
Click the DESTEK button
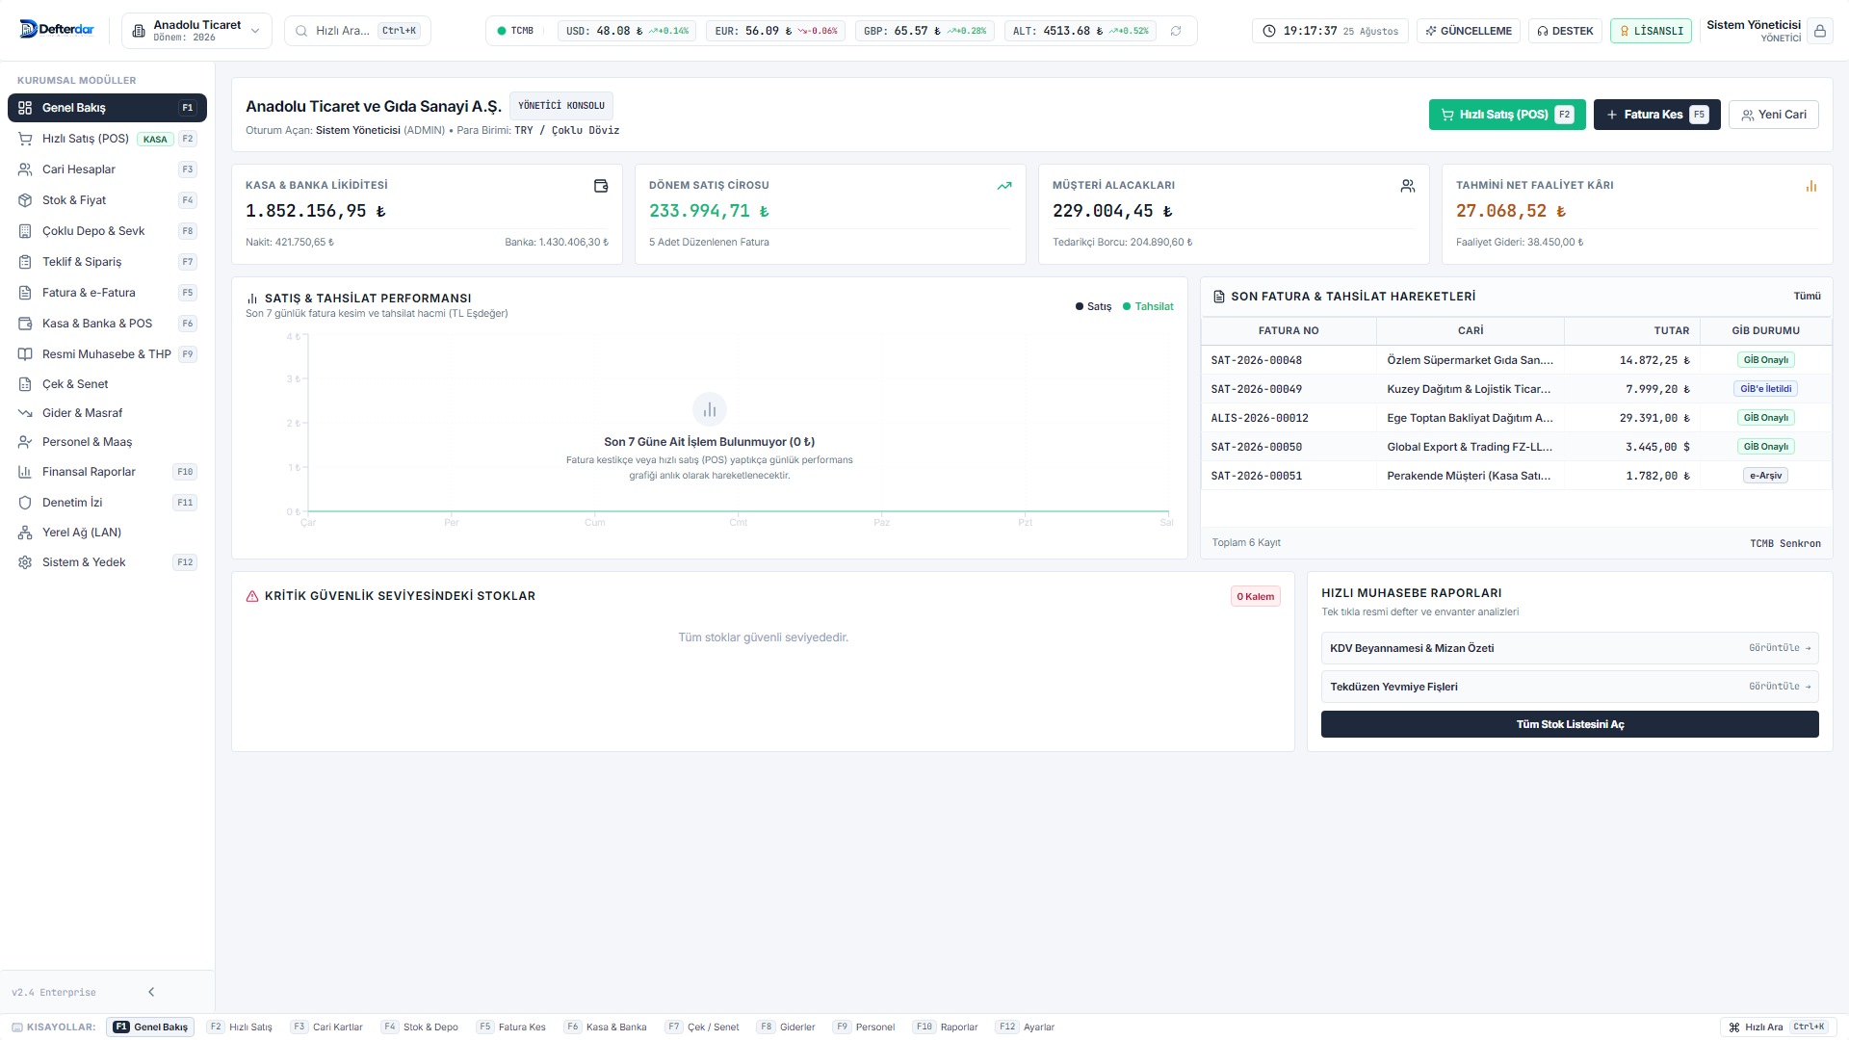click(1565, 31)
